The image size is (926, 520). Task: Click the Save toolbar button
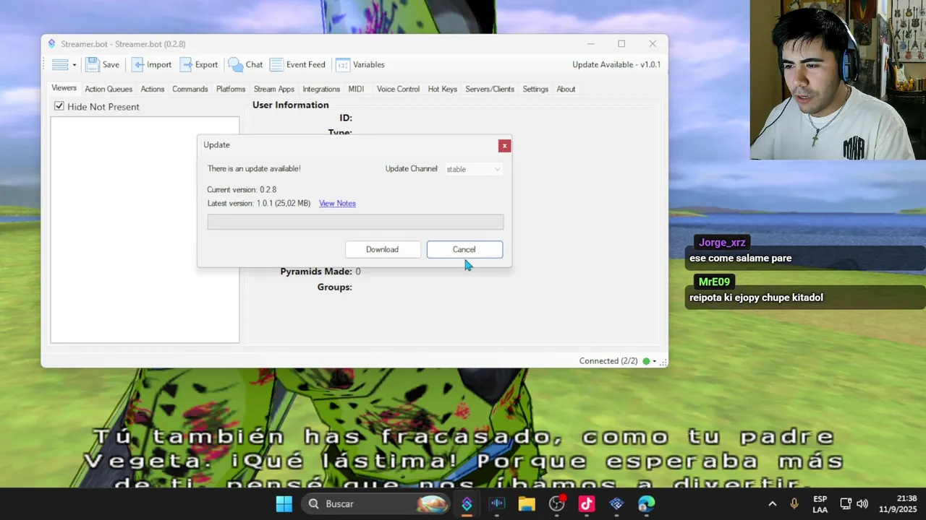pyautogui.click(x=103, y=65)
